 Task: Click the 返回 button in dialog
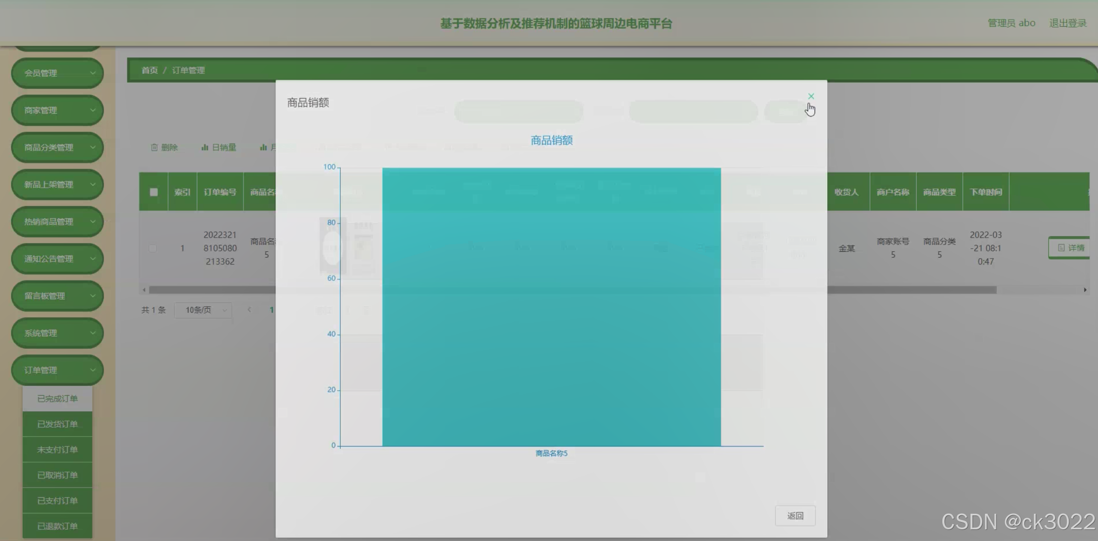pyautogui.click(x=795, y=516)
